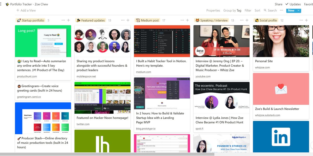This screenshot has height=156, width=313.
Task: Create a new entry with New button
Action: pos(291,10)
